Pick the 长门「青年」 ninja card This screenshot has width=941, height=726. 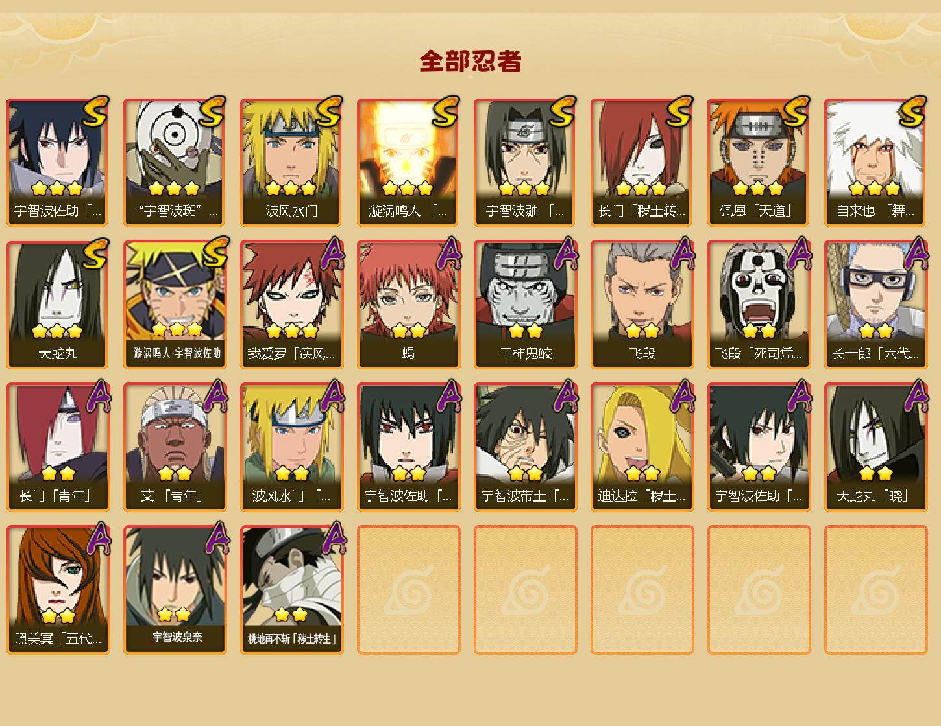(x=58, y=447)
